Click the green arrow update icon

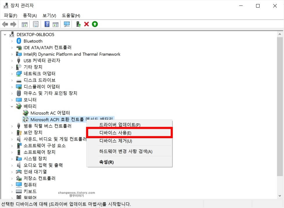point(95,24)
